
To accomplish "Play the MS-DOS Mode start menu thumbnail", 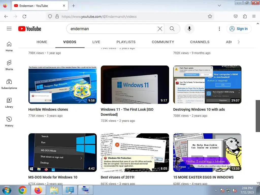I will [x=62, y=153].
